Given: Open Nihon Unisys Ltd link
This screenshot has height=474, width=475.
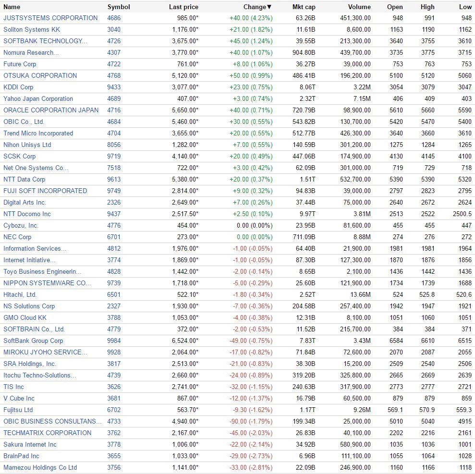Looking at the screenshot, I should click(27, 145).
